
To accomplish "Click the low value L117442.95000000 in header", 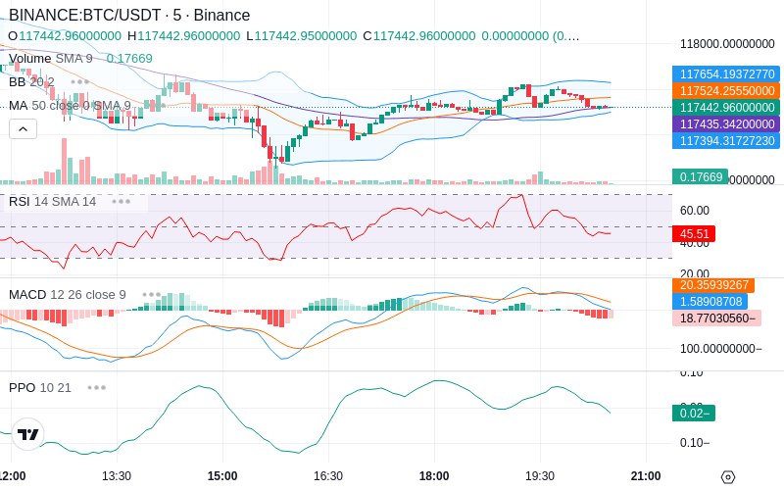I will pos(302,36).
